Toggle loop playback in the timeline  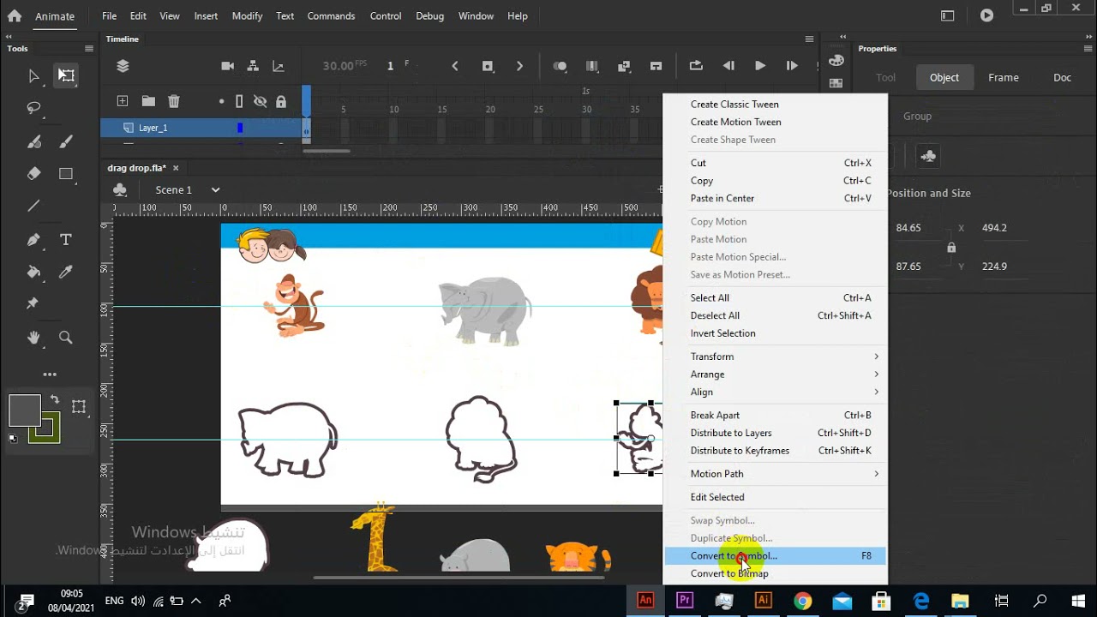tap(696, 66)
